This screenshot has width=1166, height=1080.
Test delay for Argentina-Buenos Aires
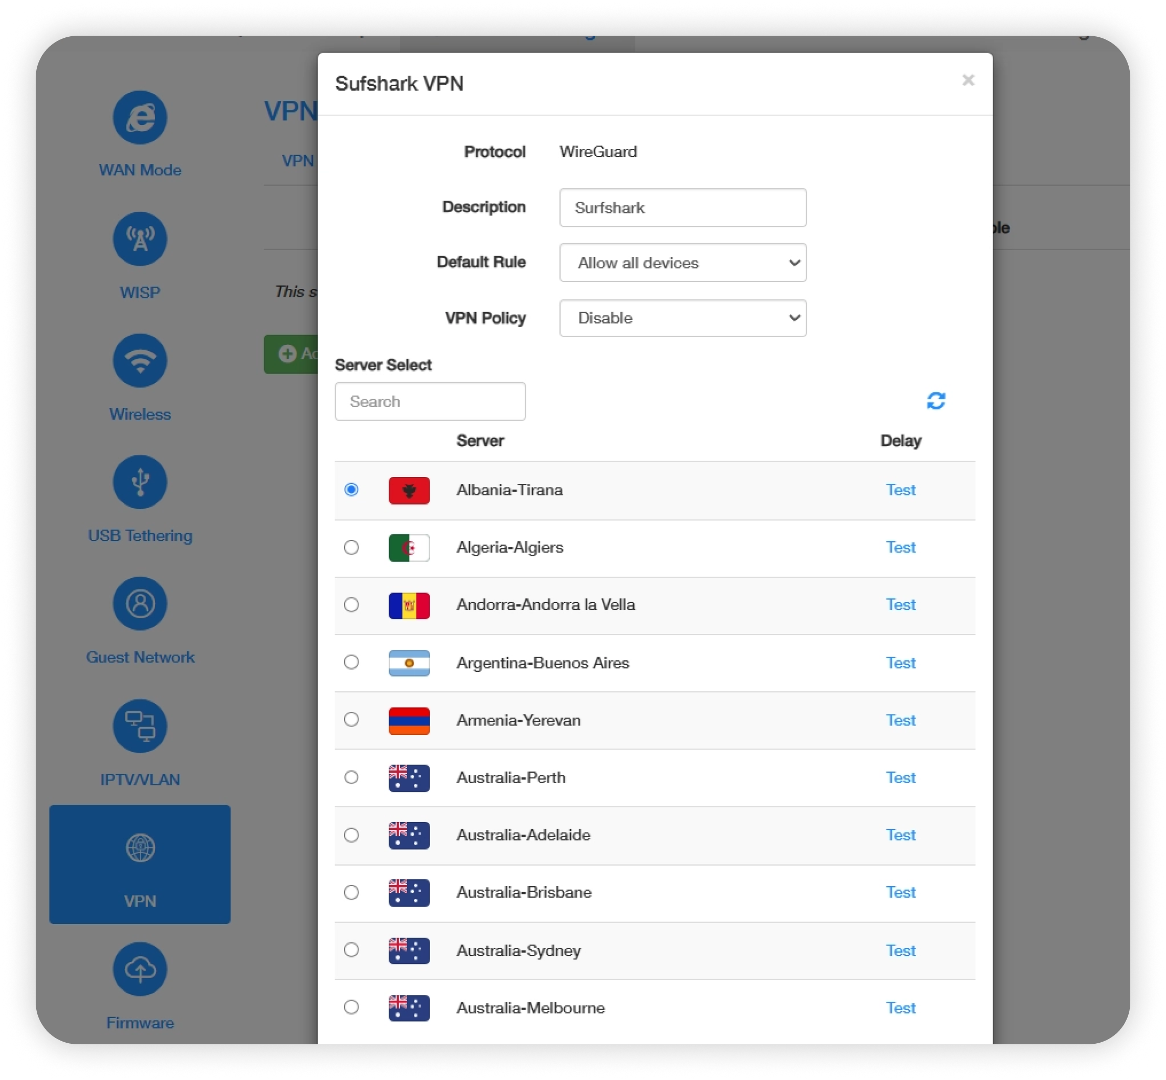(901, 663)
